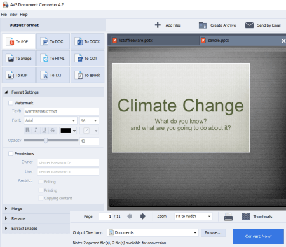This screenshot has width=286, height=247.
Task: Expand the Merge section
Action: coord(6,209)
